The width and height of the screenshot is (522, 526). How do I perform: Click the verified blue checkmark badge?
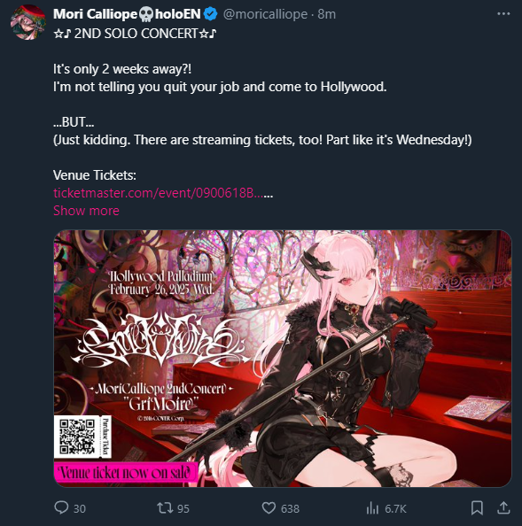pyautogui.click(x=211, y=14)
